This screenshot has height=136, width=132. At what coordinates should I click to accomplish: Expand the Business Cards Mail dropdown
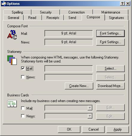click(90, 108)
